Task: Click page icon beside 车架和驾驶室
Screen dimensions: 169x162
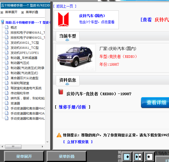Action: pos(7,83)
